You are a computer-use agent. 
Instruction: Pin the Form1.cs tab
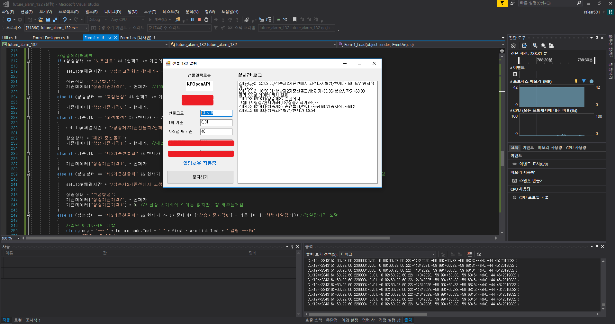(x=109, y=38)
